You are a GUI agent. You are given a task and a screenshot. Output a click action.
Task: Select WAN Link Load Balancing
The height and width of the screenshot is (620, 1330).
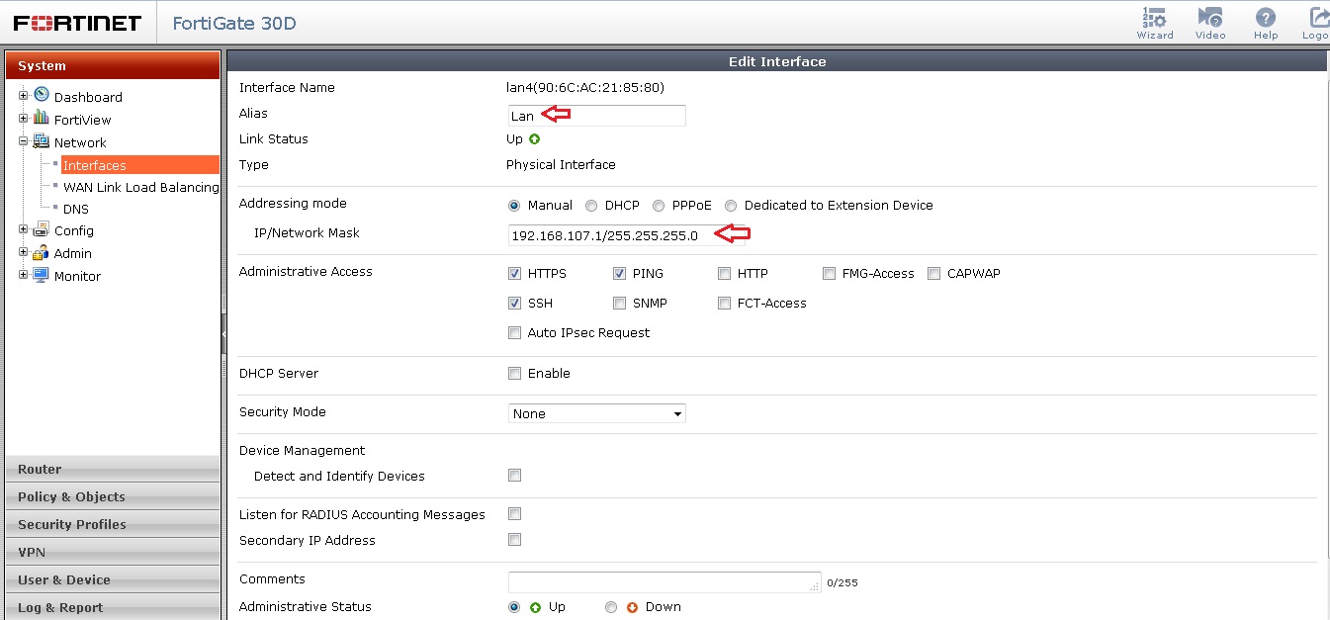click(x=138, y=187)
